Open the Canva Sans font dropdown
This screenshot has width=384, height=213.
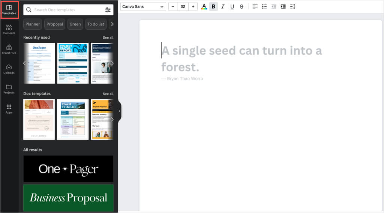143,7
